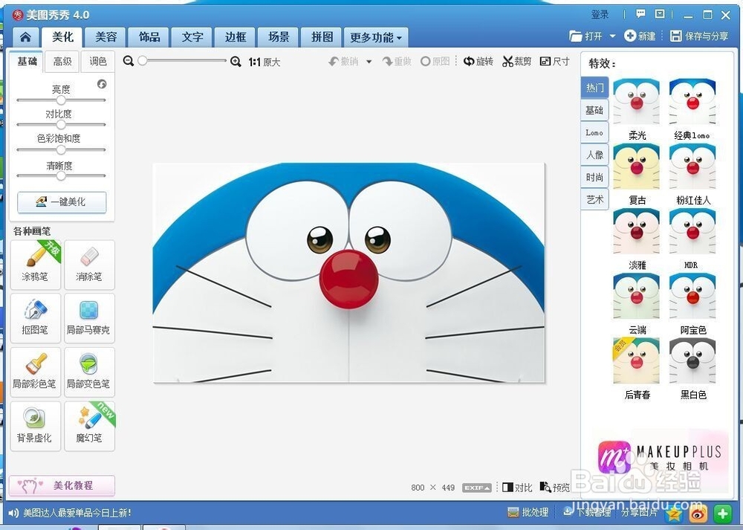Image resolution: width=743 pixels, height=530 pixels.
Task: Go to the home tab icon
Action: tap(25, 37)
